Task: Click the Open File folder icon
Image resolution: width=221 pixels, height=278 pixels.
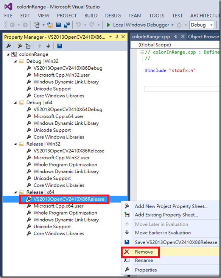Action: tap(50, 25)
